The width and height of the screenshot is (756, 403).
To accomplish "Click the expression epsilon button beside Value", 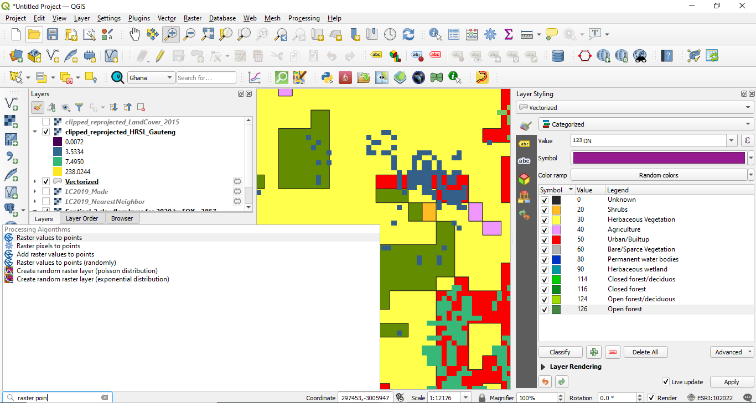I will click(x=748, y=140).
